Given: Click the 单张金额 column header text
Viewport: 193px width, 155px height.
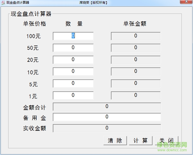Looking at the screenshot, I should pos(135,24).
